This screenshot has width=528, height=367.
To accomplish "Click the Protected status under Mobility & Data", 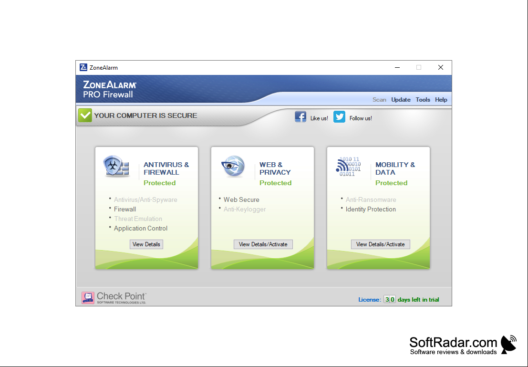I will pyautogui.click(x=391, y=183).
